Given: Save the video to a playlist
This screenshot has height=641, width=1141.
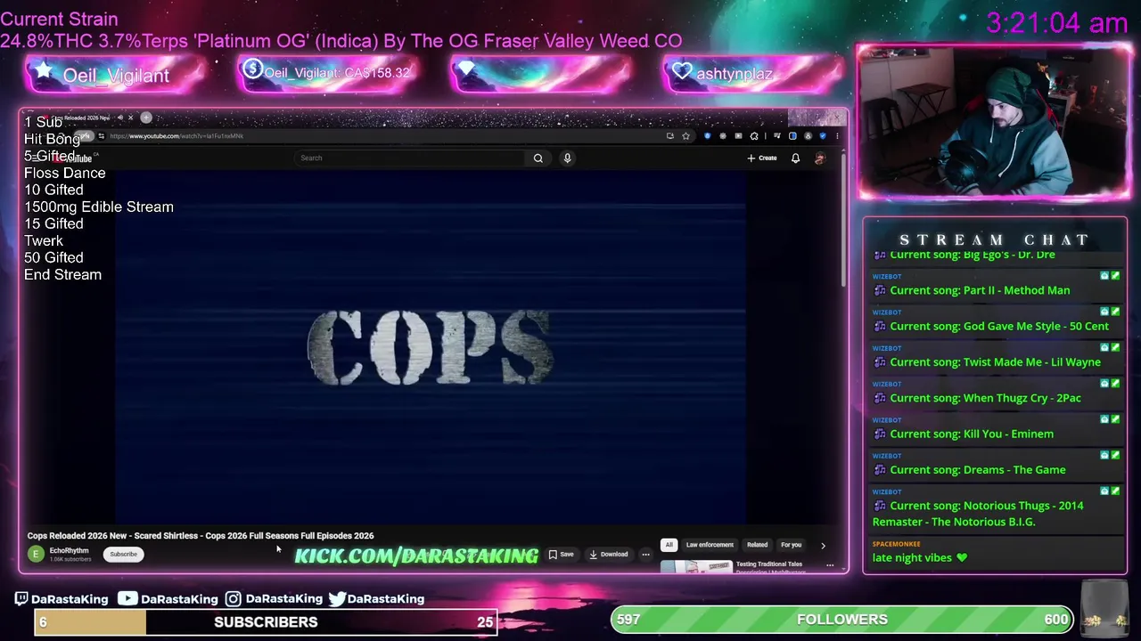Looking at the screenshot, I should [561, 554].
